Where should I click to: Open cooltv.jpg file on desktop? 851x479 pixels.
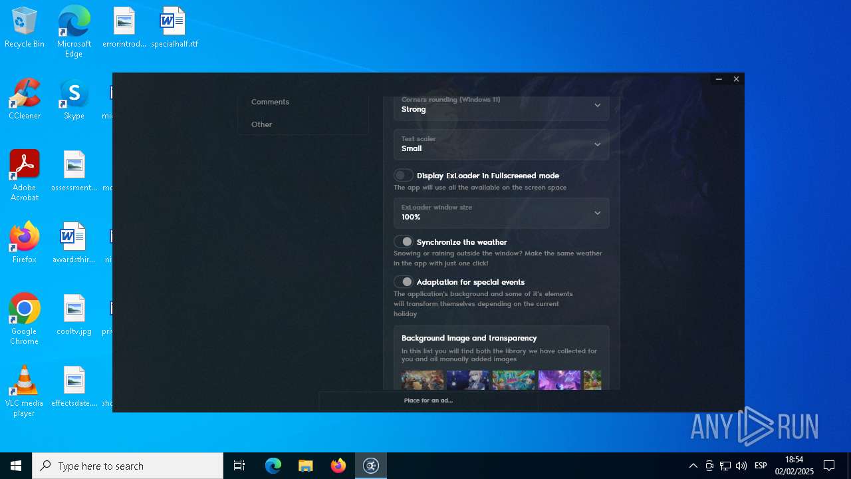74,315
